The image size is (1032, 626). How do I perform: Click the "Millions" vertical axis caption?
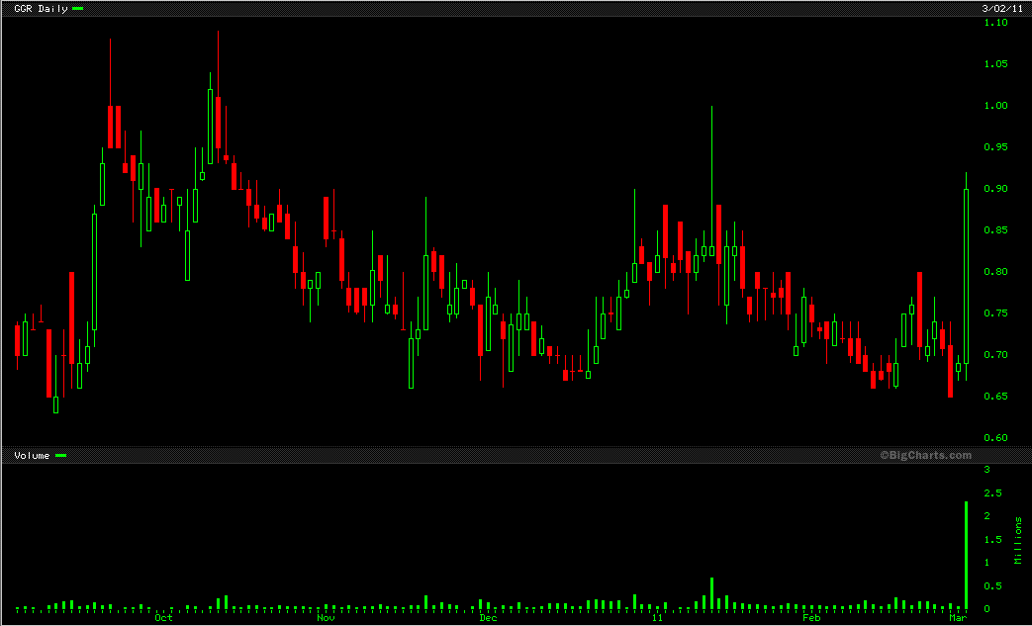(x=1018, y=541)
